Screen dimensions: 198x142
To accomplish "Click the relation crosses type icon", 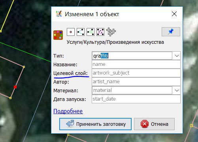I will (x=111, y=32).
